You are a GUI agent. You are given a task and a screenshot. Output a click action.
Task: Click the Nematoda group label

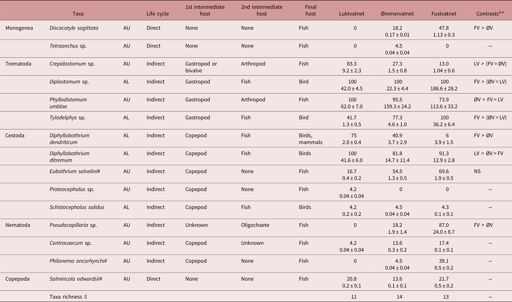pos(18,225)
